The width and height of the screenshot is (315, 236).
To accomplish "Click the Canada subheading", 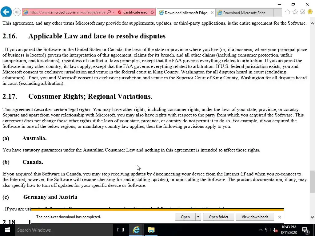I will click(x=33, y=162).
